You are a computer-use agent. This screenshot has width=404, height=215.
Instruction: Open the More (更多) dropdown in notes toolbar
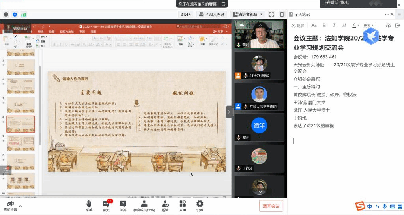point(368,26)
